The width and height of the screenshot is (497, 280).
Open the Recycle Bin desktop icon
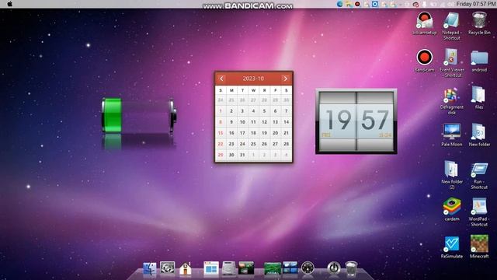479,24
